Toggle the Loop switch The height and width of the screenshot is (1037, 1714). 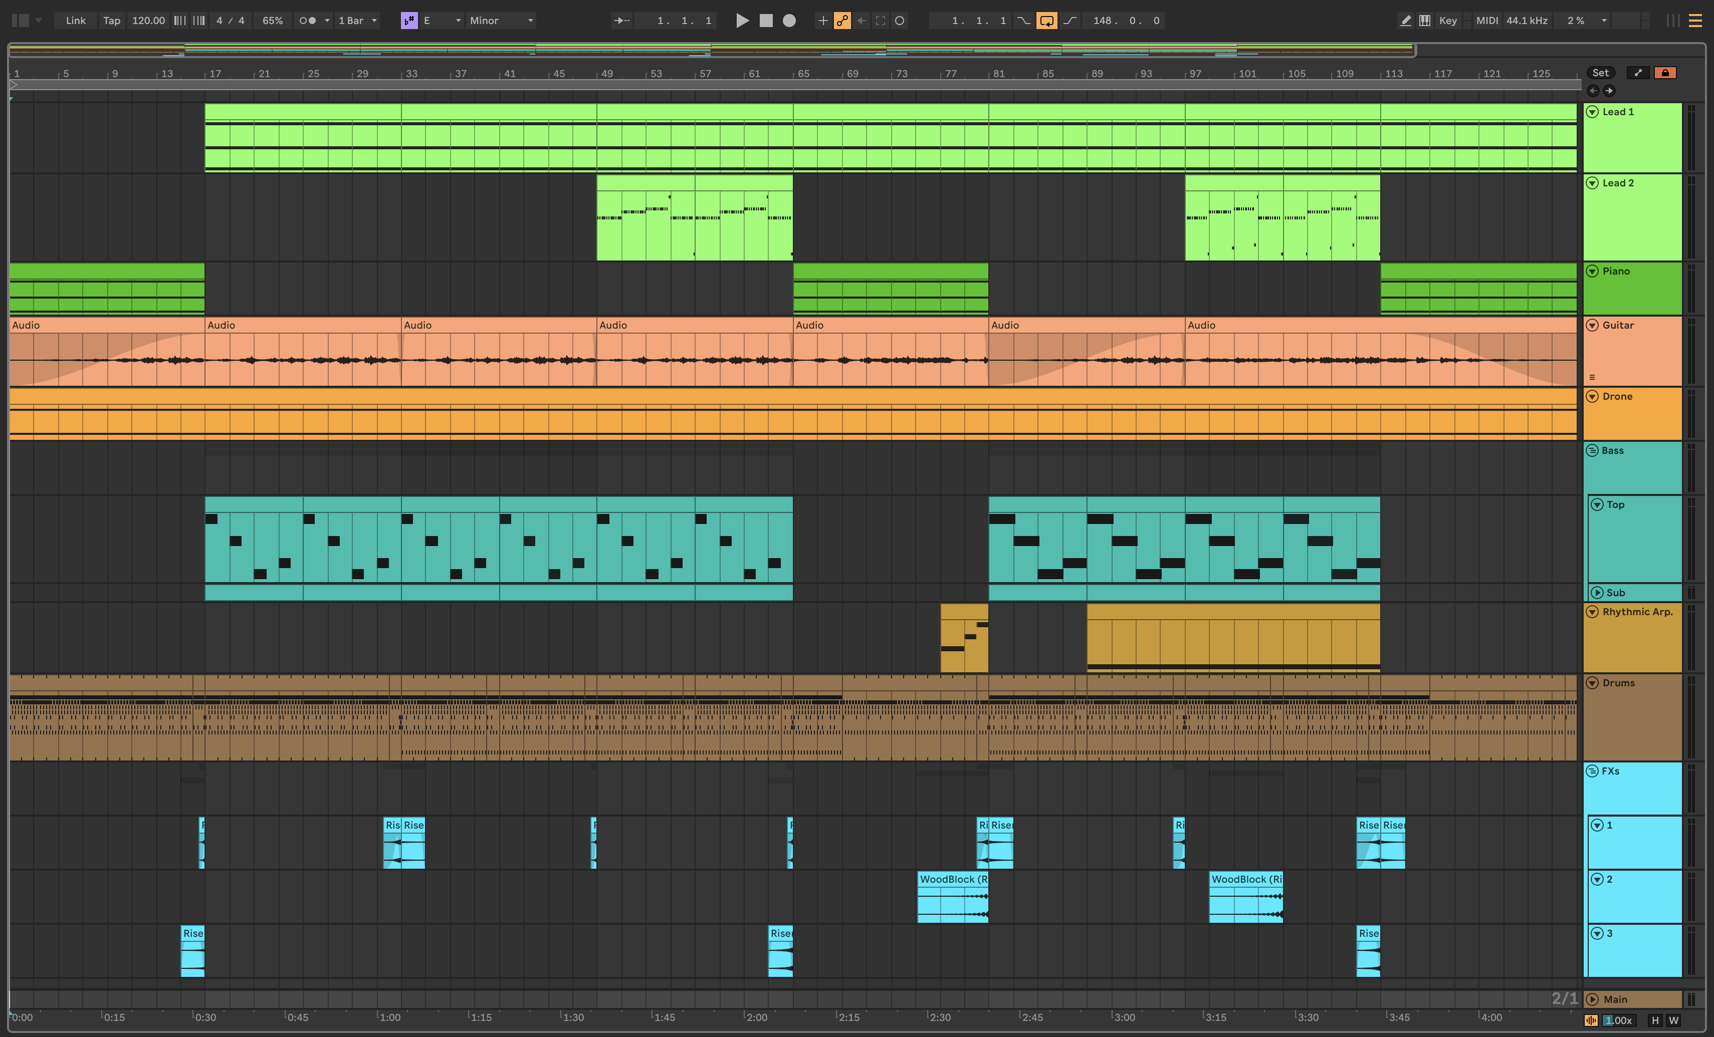point(1046,21)
